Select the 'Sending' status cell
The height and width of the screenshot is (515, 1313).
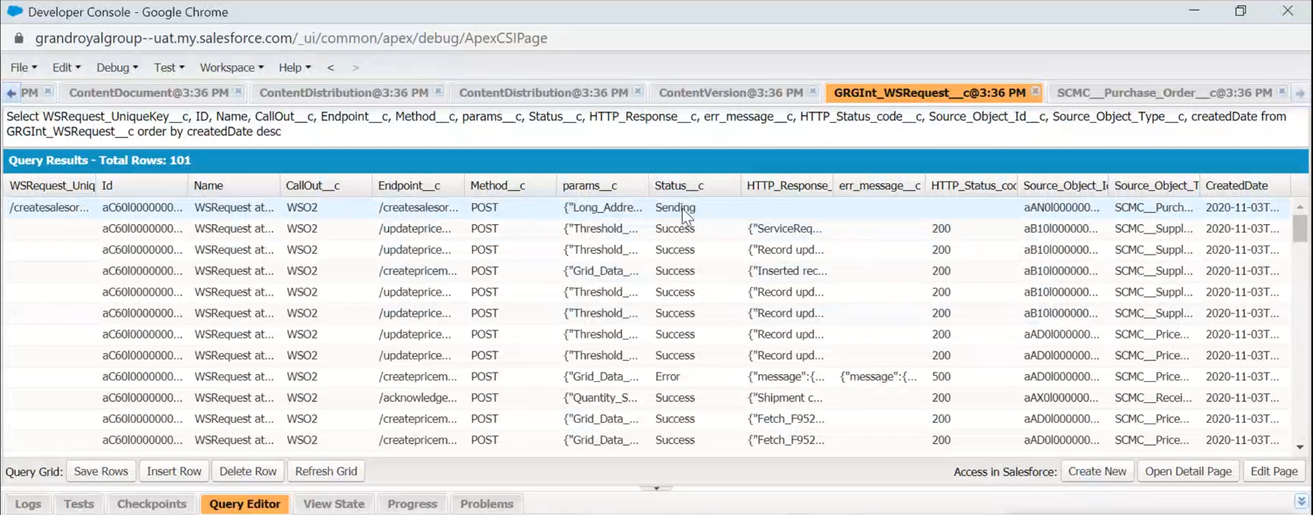[695, 208]
